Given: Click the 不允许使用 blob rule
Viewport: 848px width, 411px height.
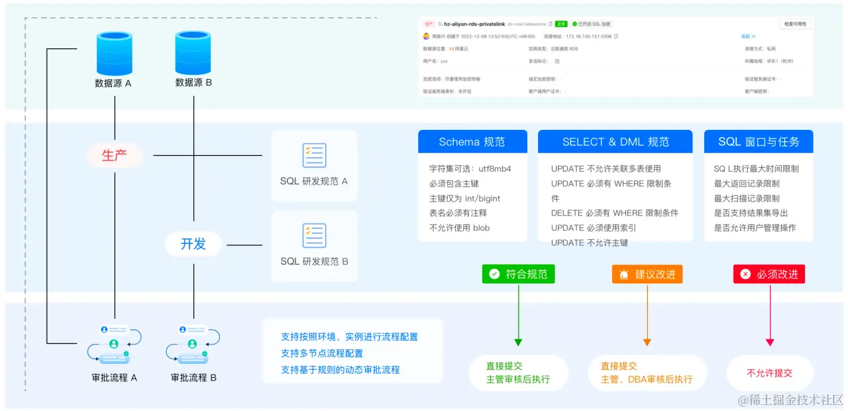Looking at the screenshot, I should [x=459, y=227].
